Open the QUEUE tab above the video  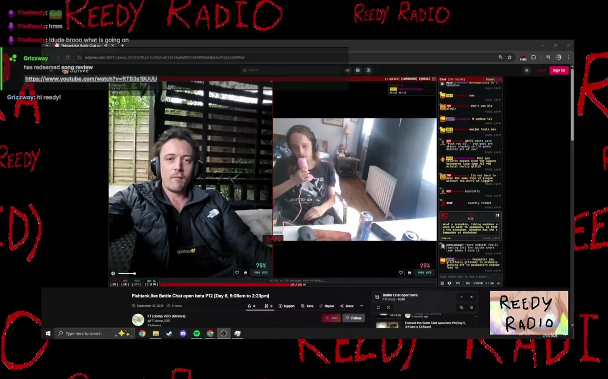425,78
